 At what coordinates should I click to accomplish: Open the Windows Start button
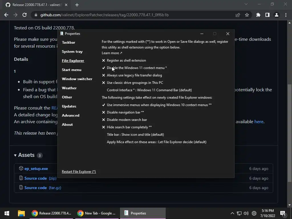point(7,213)
